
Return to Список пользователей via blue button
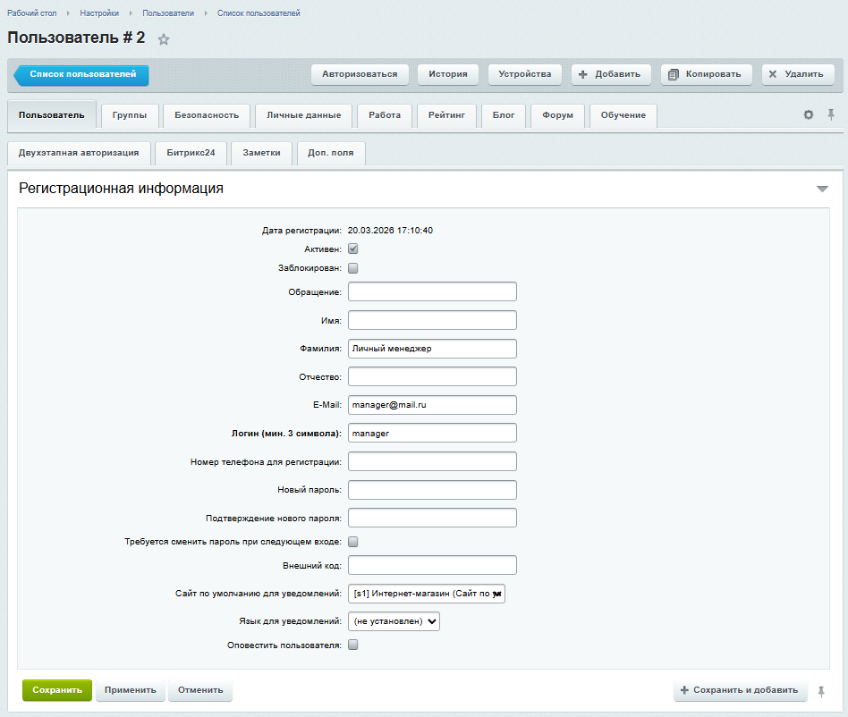click(81, 74)
